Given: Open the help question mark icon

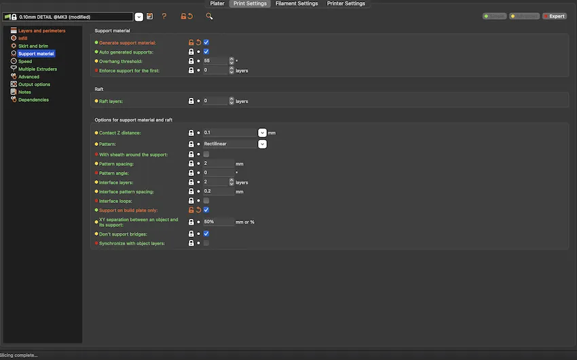Looking at the screenshot, I should click(164, 16).
